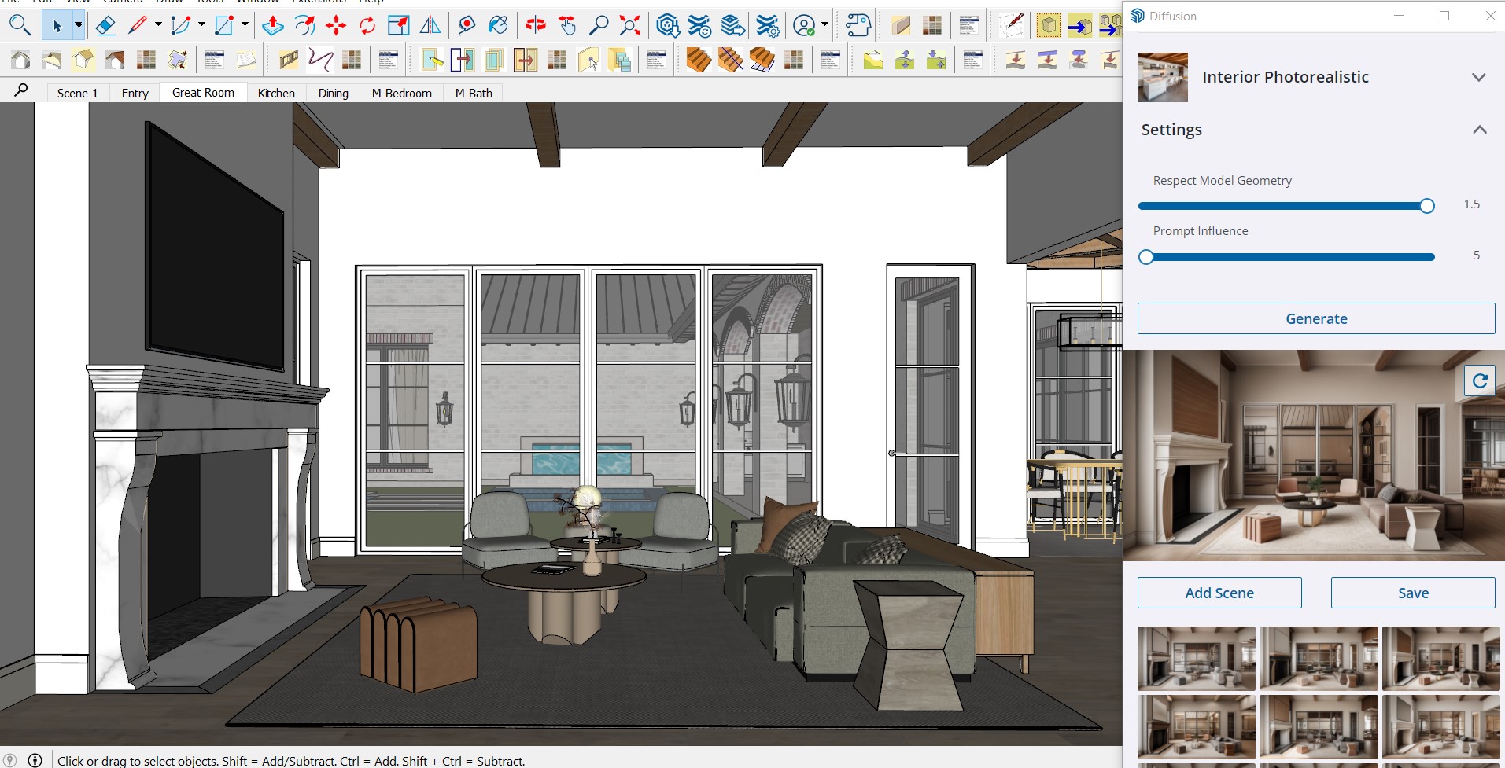Select the Move tool with four red arrows
The height and width of the screenshot is (768, 1505).
coord(336,26)
